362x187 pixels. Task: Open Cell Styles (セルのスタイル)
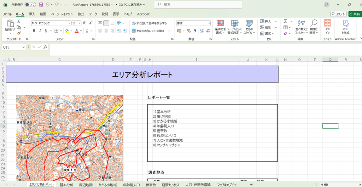(x=249, y=27)
